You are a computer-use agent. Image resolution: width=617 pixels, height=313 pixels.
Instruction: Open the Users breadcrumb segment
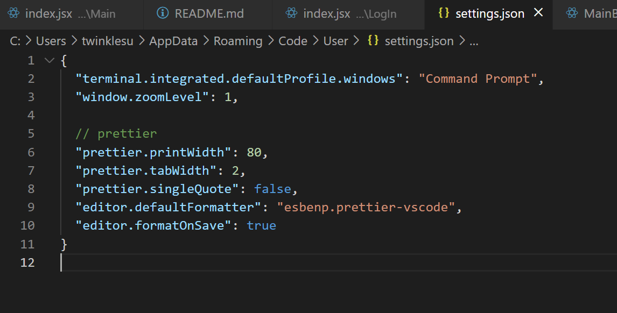(51, 41)
